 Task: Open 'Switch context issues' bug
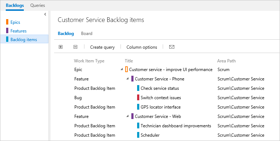pyautogui.click(x=161, y=98)
